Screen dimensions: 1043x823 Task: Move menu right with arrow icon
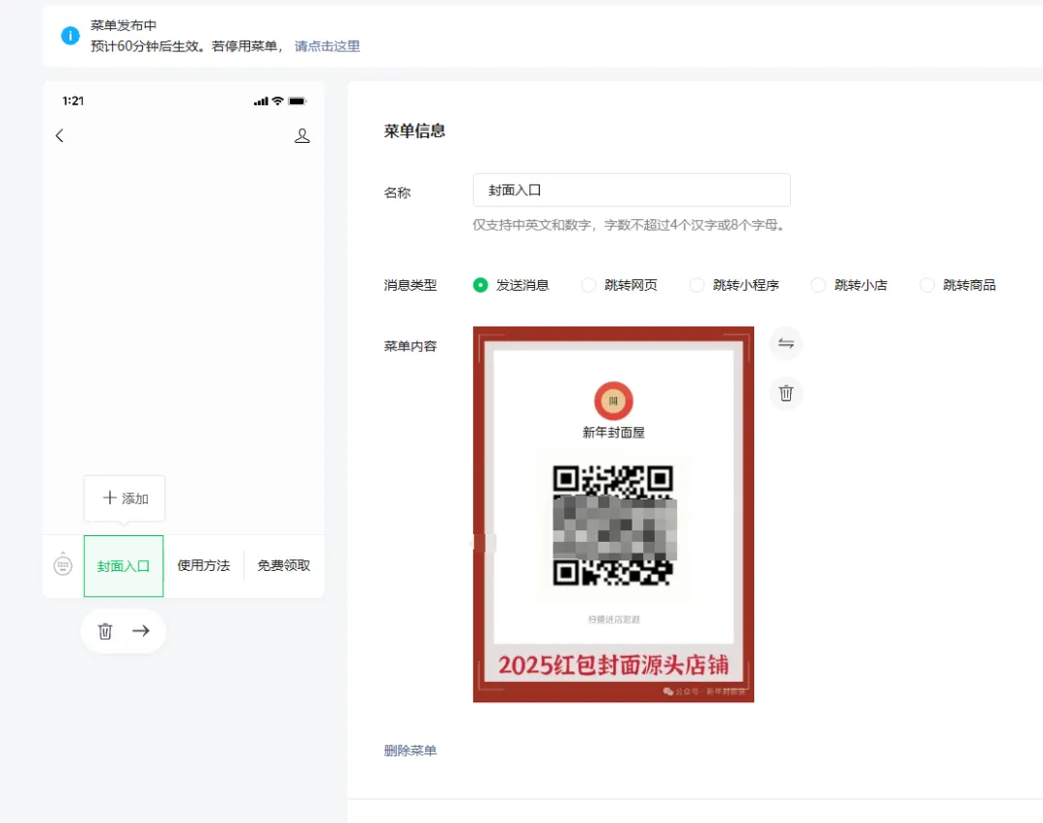coord(141,631)
